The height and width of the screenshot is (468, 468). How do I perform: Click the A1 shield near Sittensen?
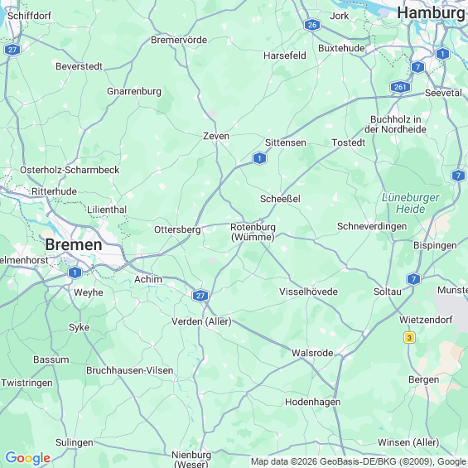tap(259, 158)
